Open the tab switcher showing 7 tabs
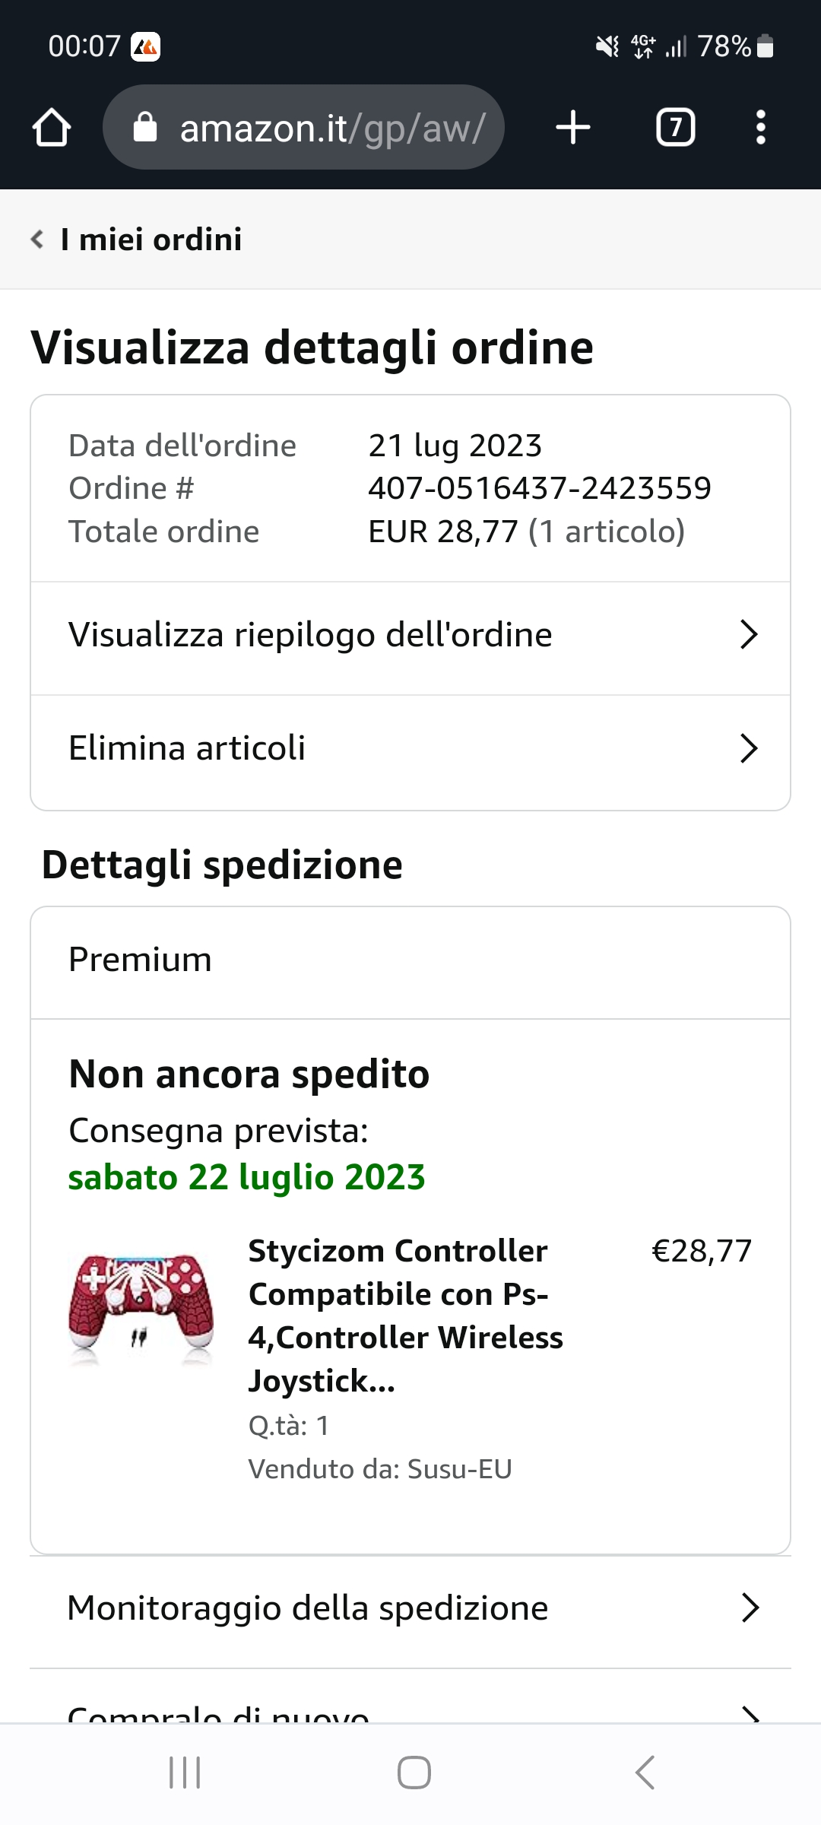Viewport: 821px width, 1825px height. click(675, 127)
